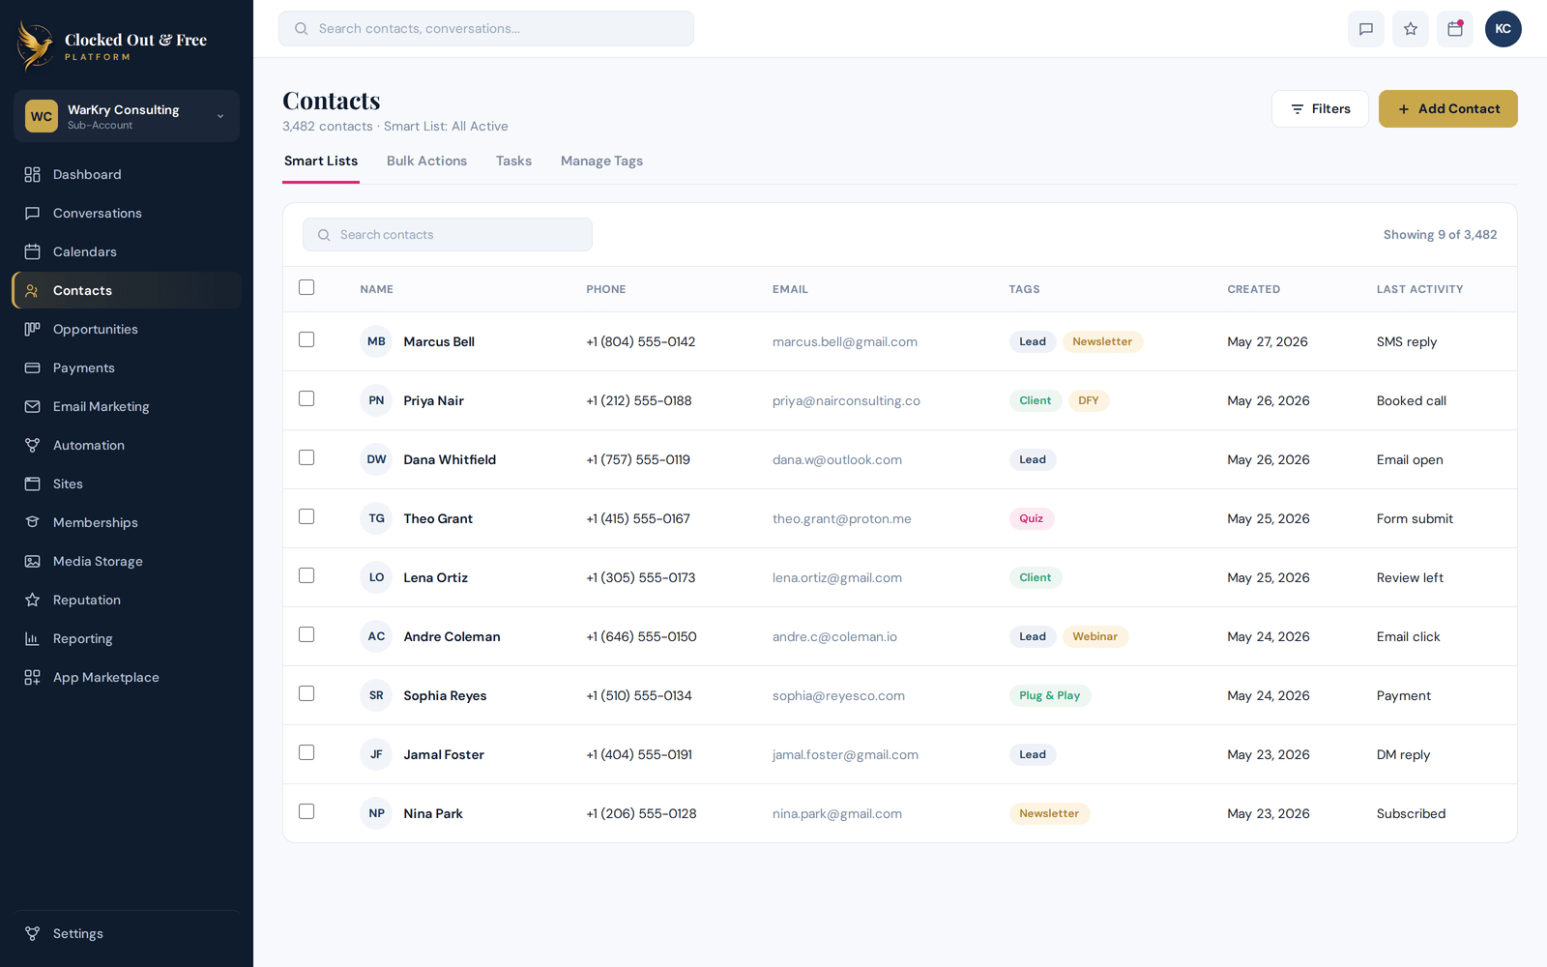
Task: Switch to the Bulk Actions tab
Action: [426, 161]
